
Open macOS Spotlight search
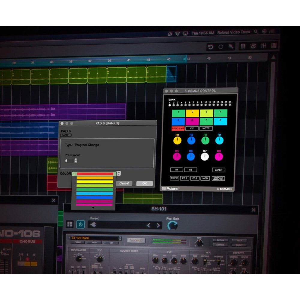pos(256,31)
